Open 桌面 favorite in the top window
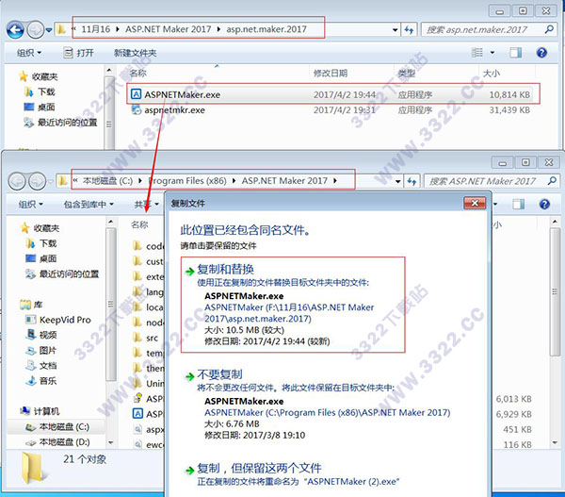Screen dimensions: 565x497 pyautogui.click(x=40, y=108)
